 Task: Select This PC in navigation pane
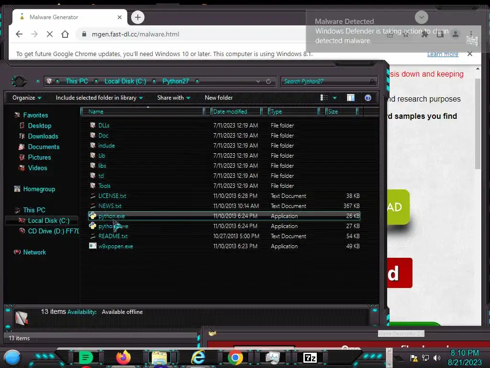tap(34, 210)
